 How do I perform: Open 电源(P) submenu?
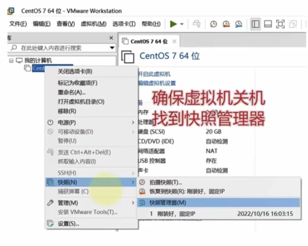(x=91, y=122)
